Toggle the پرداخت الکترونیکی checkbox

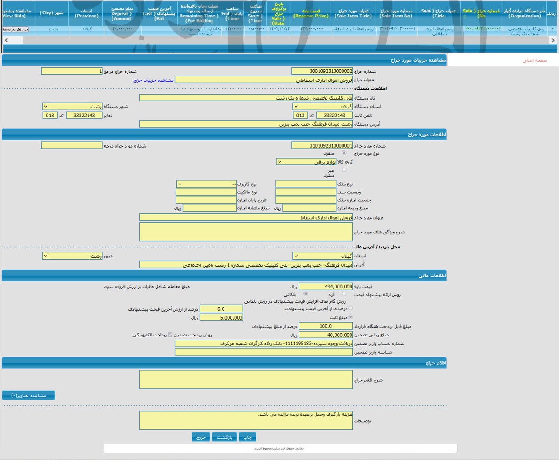point(170,335)
